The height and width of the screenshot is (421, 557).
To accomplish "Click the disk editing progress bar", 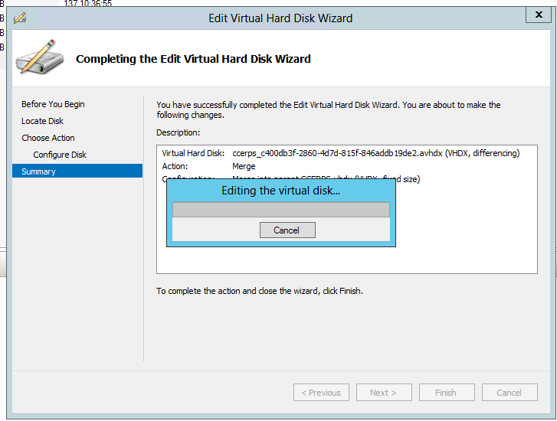I will coord(280,210).
